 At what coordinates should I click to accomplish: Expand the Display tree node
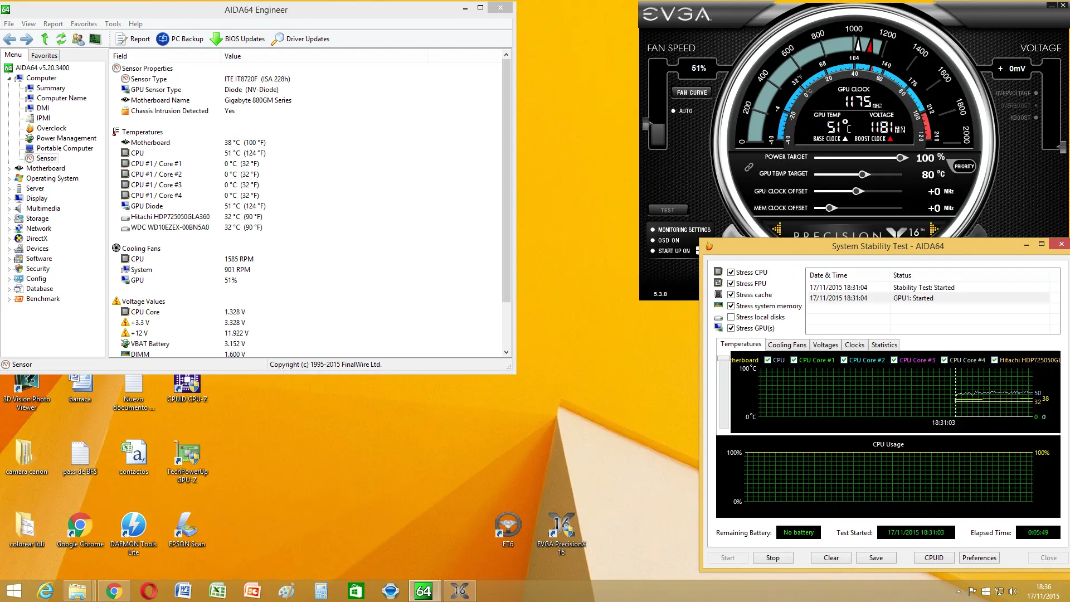coord(9,199)
